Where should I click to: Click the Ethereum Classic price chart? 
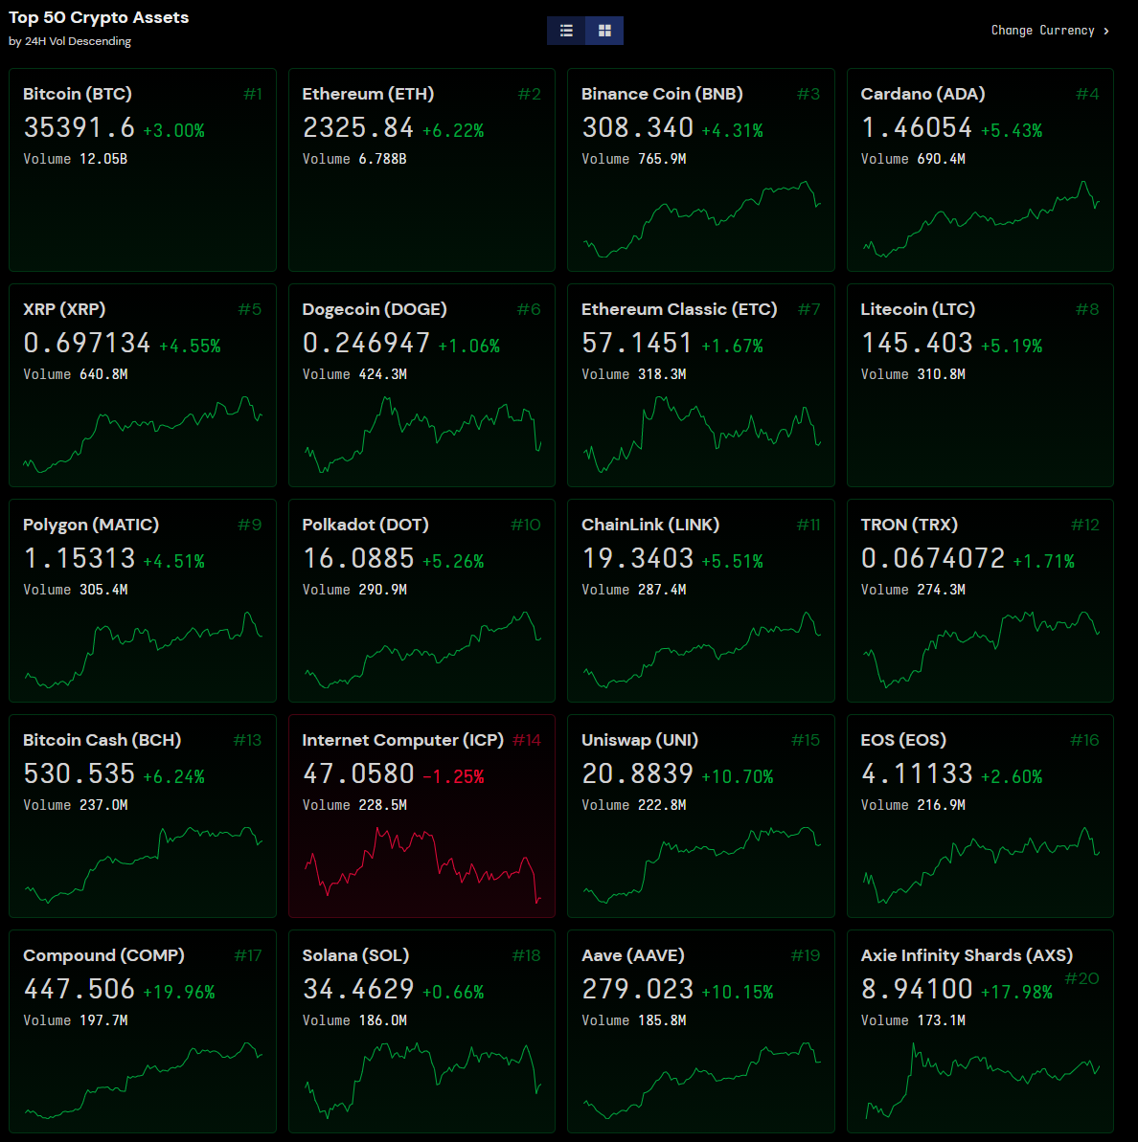pyautogui.click(x=701, y=435)
